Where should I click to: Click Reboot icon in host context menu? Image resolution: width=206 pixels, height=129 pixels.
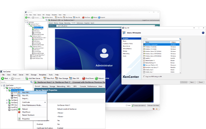pos(19,109)
